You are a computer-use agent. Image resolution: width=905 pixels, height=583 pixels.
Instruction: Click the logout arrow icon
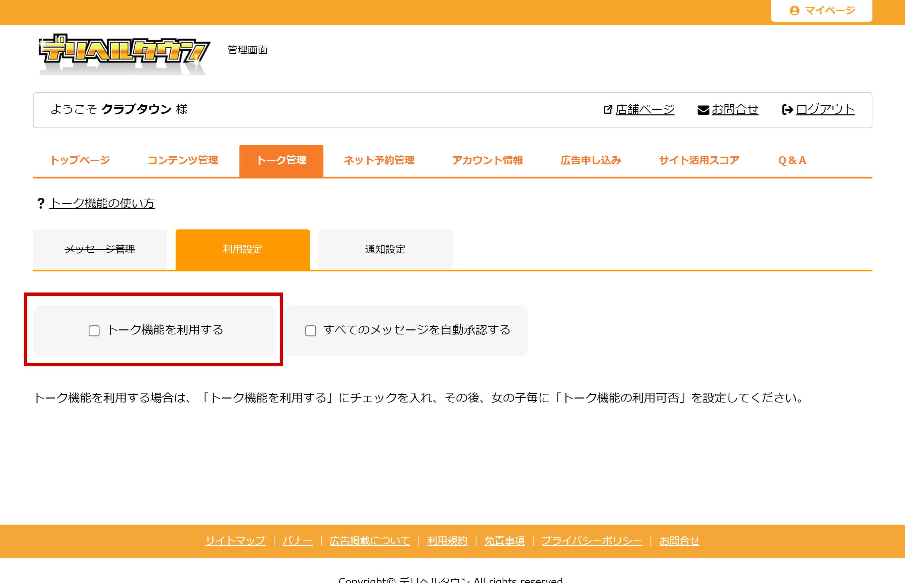(787, 110)
